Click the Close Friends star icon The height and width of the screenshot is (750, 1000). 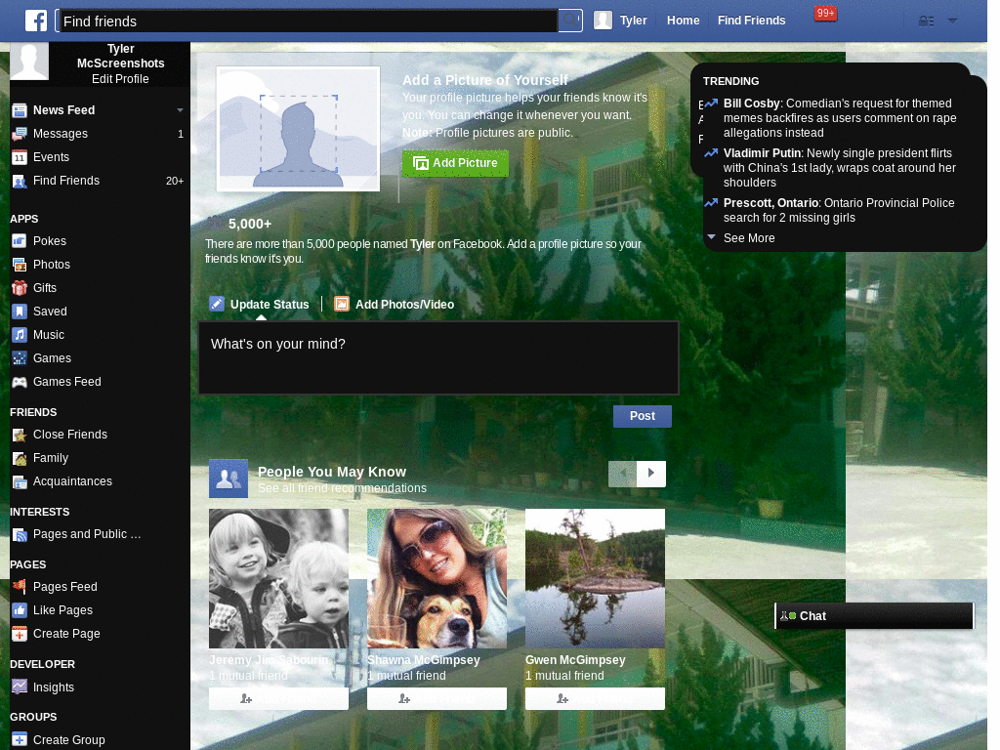tap(20, 435)
